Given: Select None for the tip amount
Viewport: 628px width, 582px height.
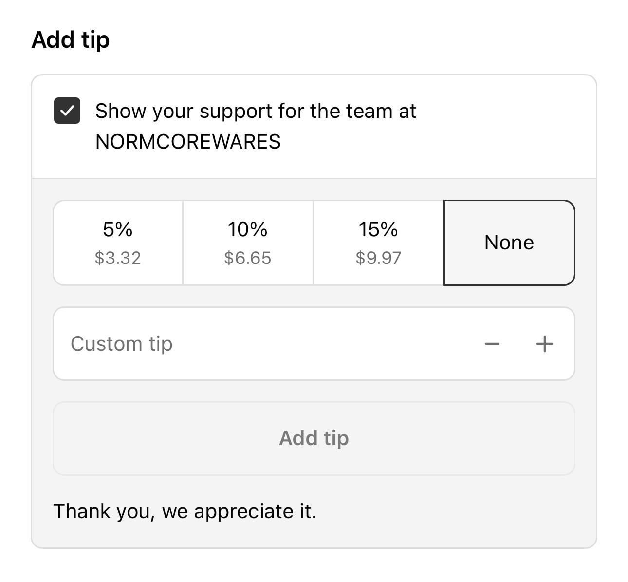Looking at the screenshot, I should pos(509,243).
